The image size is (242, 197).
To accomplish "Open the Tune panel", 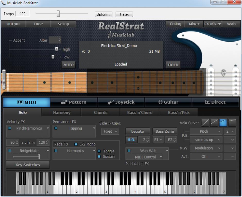I will (38, 24).
